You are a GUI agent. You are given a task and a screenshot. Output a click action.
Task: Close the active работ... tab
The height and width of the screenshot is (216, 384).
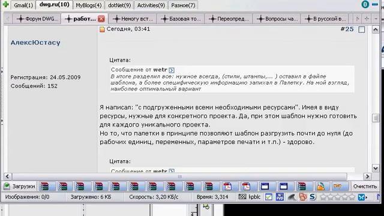[x=101, y=19]
